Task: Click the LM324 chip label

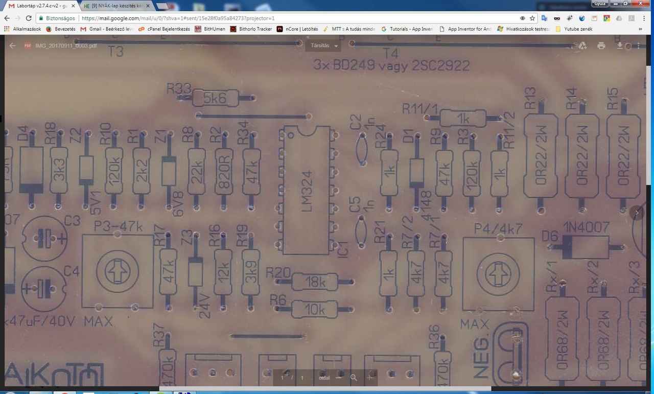Action: pos(307,192)
